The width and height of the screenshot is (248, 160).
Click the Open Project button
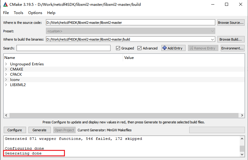click(x=64, y=130)
